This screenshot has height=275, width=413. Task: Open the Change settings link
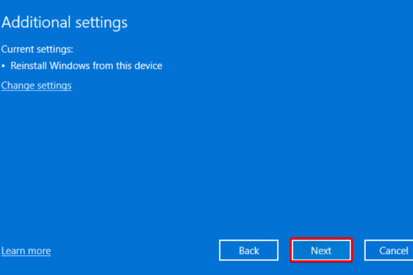coord(36,85)
